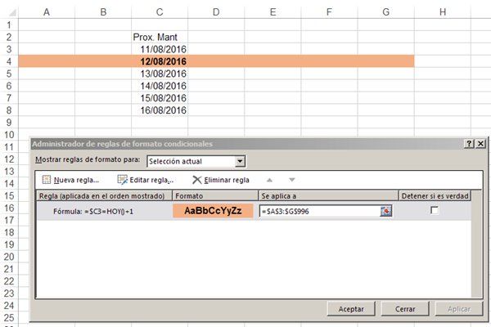Viewport: 491px width, 327px height.
Task: Select column F header
Action: (x=330, y=12)
